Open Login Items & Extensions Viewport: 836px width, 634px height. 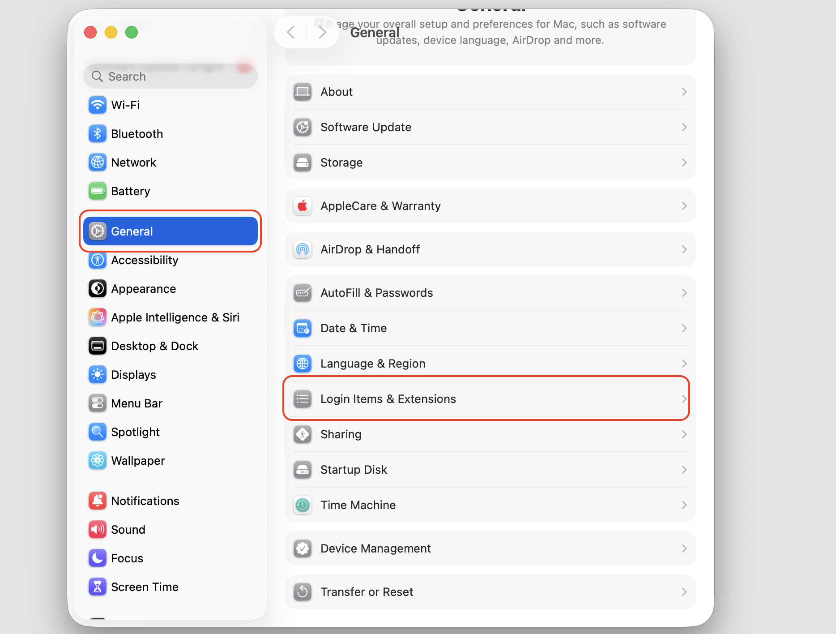pos(490,399)
